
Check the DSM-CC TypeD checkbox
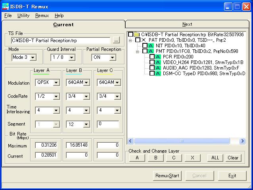tap(152, 74)
